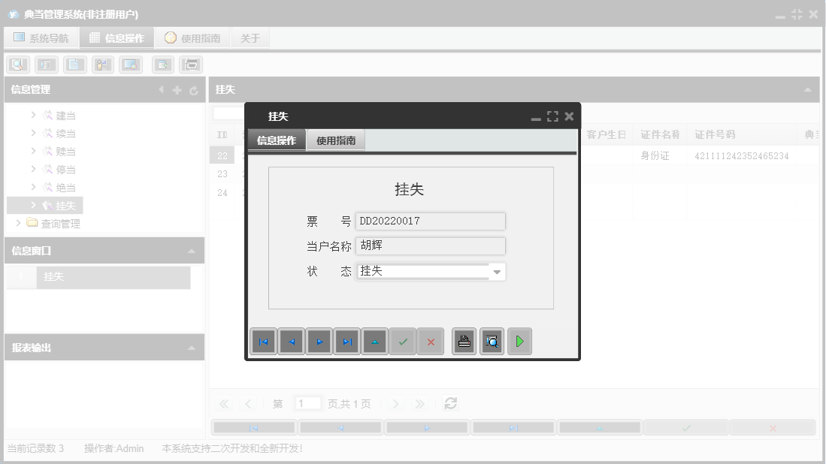Viewport: 826px width, 464px height.
Task: Open the 关于 menu item
Action: [x=250, y=38]
